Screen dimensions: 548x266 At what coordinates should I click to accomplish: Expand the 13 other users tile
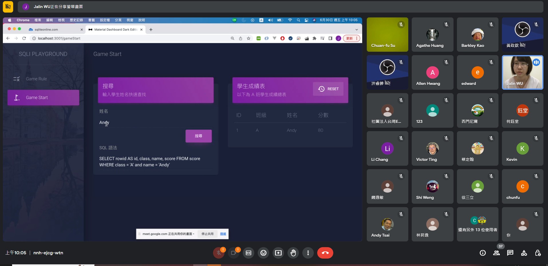pyautogui.click(x=478, y=224)
